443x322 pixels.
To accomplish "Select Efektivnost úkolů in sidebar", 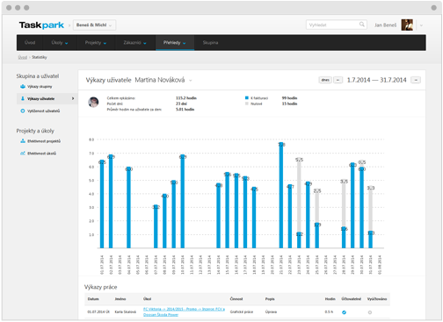I will [x=41, y=154].
